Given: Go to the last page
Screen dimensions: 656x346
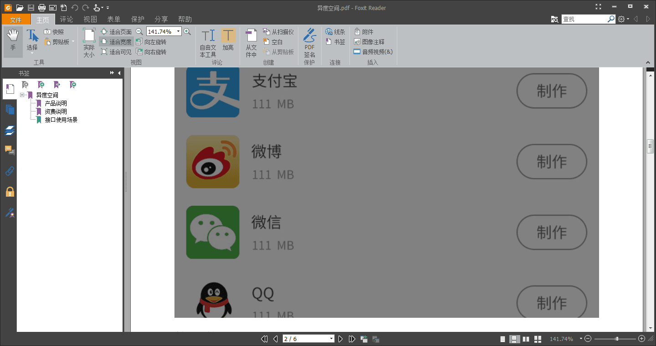Looking at the screenshot, I should tap(352, 339).
